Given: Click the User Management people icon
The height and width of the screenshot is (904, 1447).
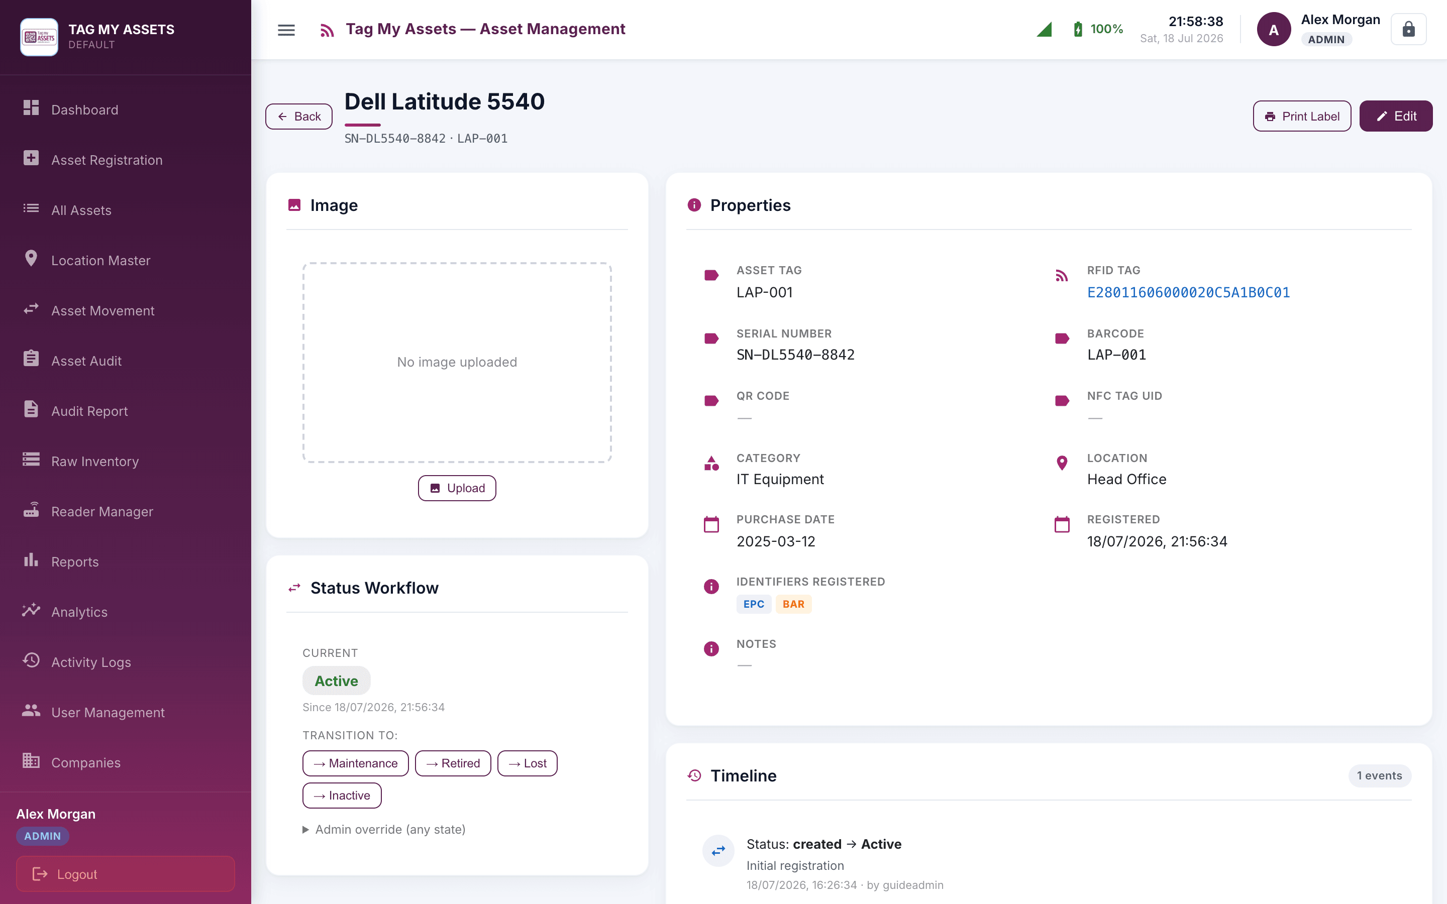Looking at the screenshot, I should pyautogui.click(x=31, y=710).
